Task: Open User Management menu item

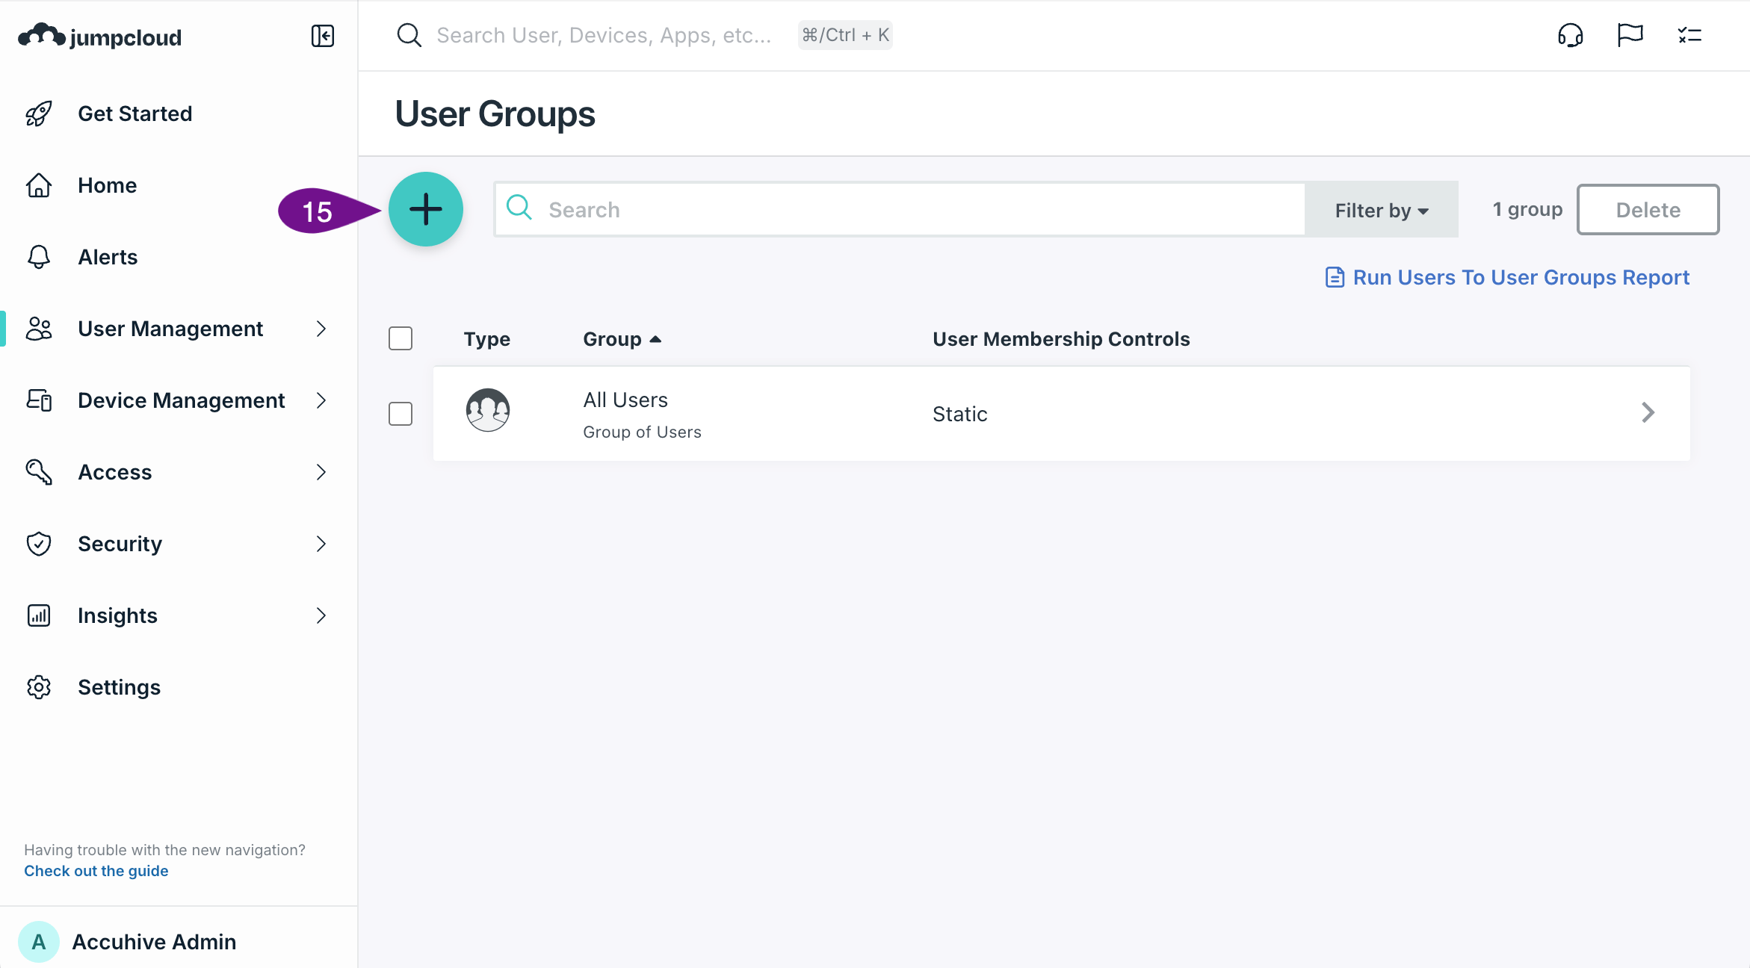Action: [x=170, y=329]
